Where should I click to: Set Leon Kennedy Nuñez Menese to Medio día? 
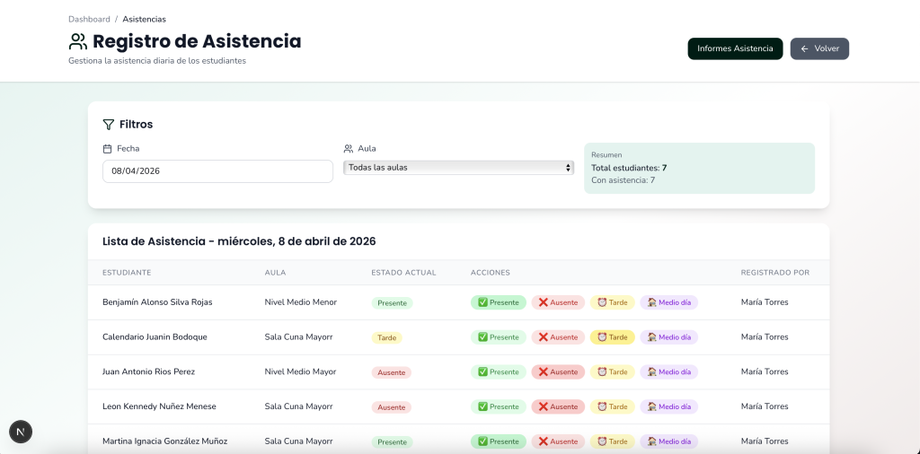click(x=668, y=406)
